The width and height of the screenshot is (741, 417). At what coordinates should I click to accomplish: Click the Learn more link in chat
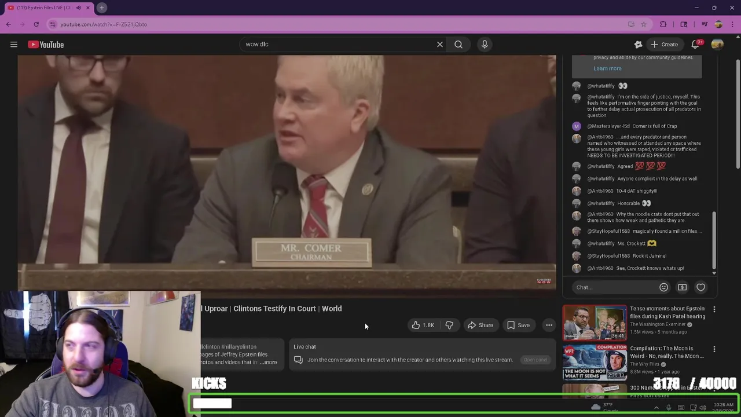[x=607, y=68]
